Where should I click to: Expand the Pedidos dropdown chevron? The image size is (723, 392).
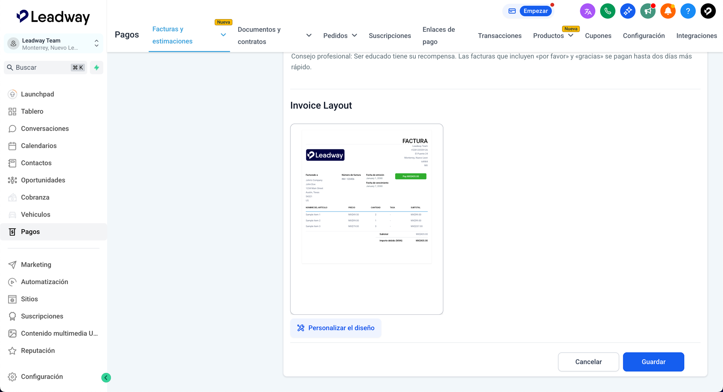coord(355,35)
